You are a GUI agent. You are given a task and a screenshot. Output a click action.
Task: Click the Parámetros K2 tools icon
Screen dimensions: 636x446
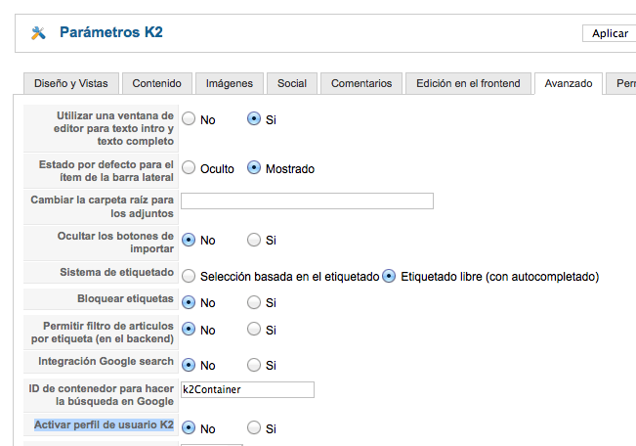pyautogui.click(x=38, y=33)
